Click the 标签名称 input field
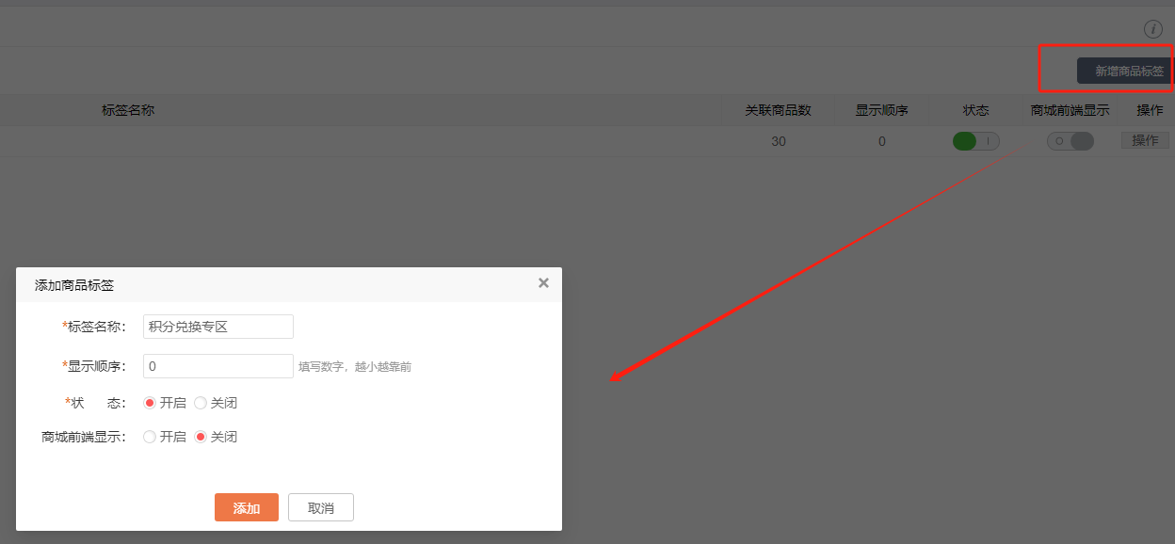 tap(217, 327)
